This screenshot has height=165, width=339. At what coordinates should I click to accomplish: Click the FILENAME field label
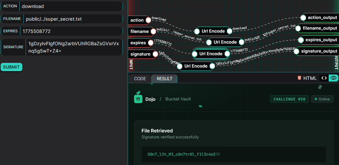click(x=12, y=19)
